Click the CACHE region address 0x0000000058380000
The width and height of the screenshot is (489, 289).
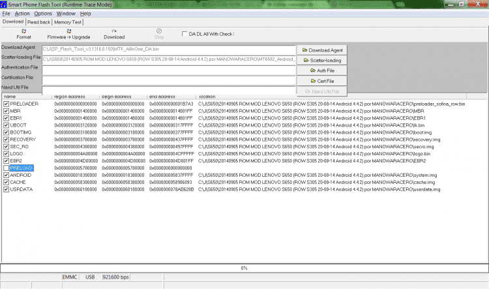tap(76, 182)
